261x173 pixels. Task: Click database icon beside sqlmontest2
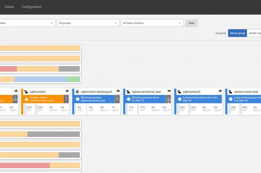pyautogui.click(x=179, y=92)
